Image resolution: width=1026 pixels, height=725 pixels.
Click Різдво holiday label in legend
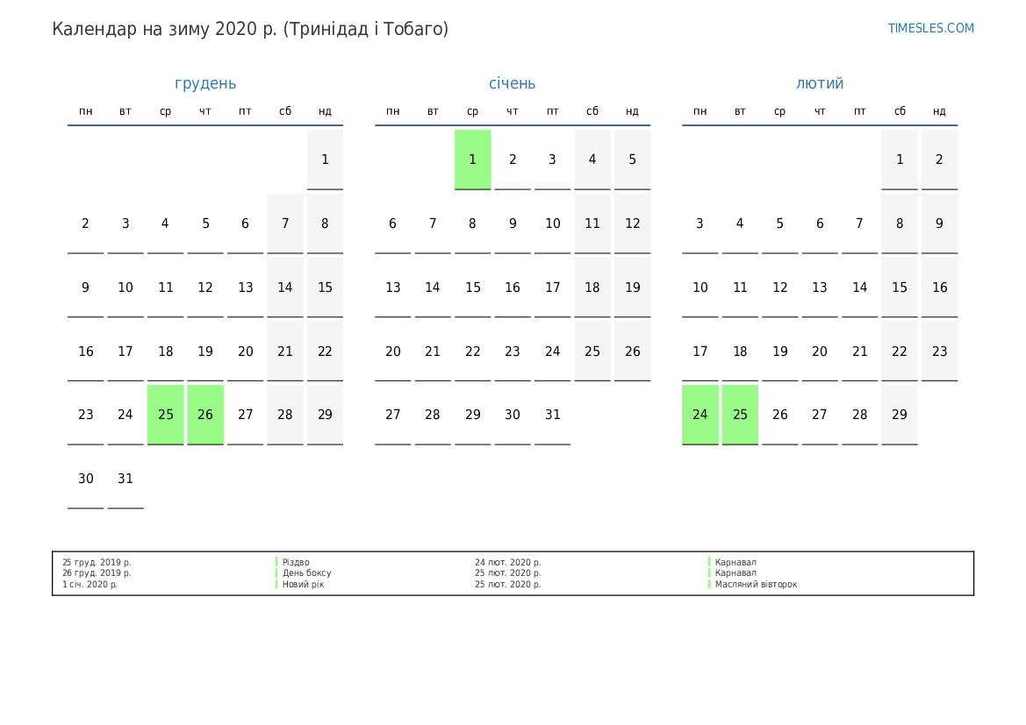pyautogui.click(x=296, y=562)
